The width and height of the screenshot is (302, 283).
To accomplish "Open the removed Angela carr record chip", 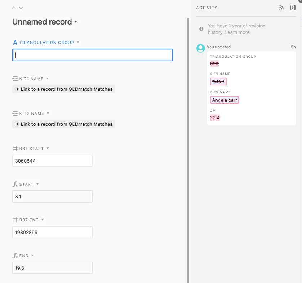I will pos(224,100).
